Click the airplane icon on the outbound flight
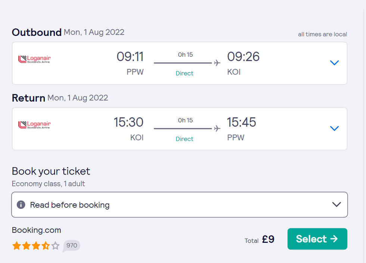Image resolution: width=366 pixels, height=263 pixels. (217, 63)
